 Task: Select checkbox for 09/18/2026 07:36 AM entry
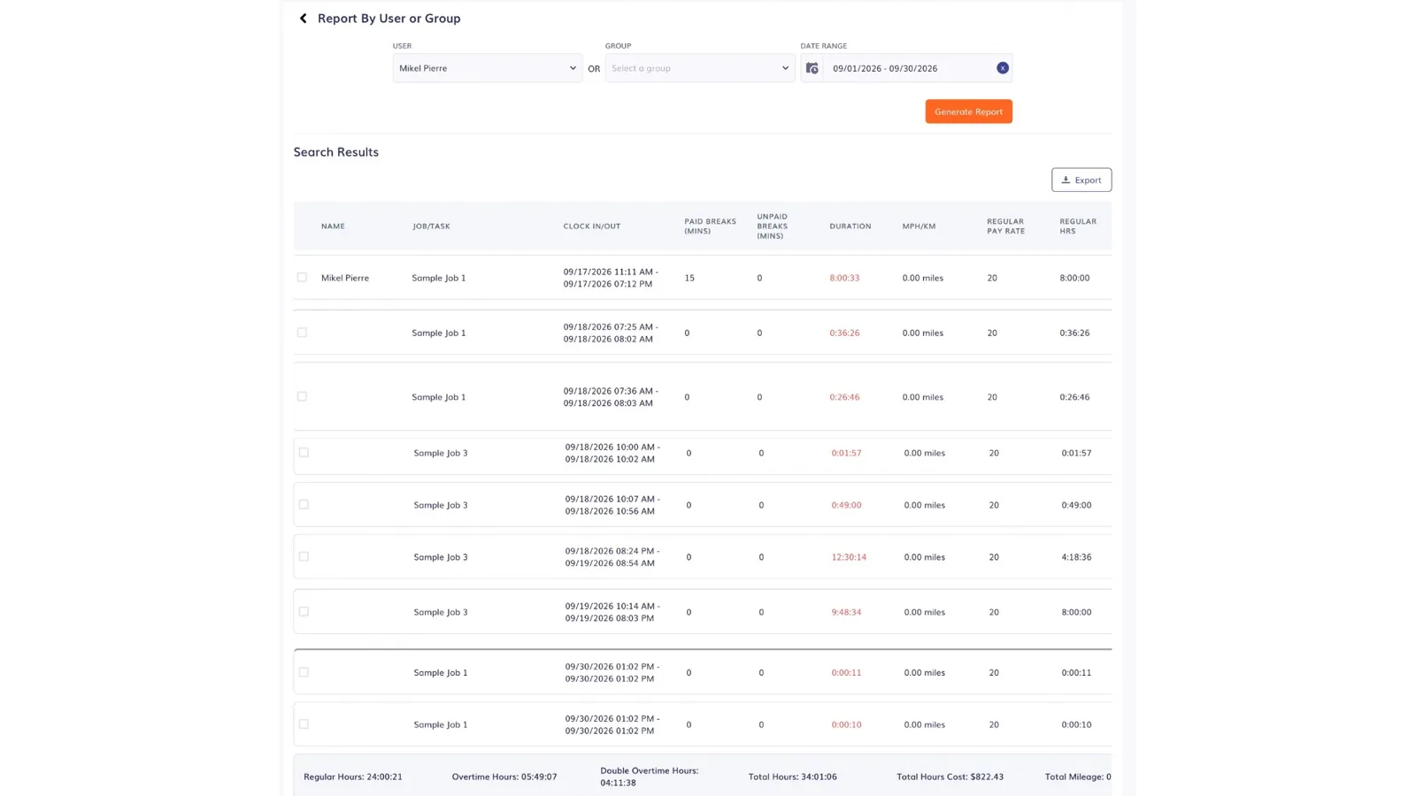(x=302, y=396)
